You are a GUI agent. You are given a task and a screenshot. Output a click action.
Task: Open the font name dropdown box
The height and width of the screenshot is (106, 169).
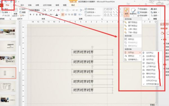36,10
